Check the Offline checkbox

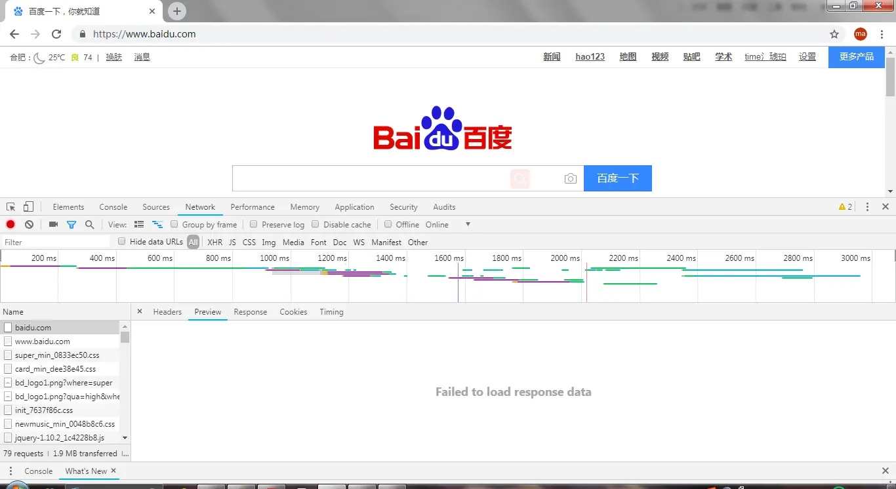[388, 224]
